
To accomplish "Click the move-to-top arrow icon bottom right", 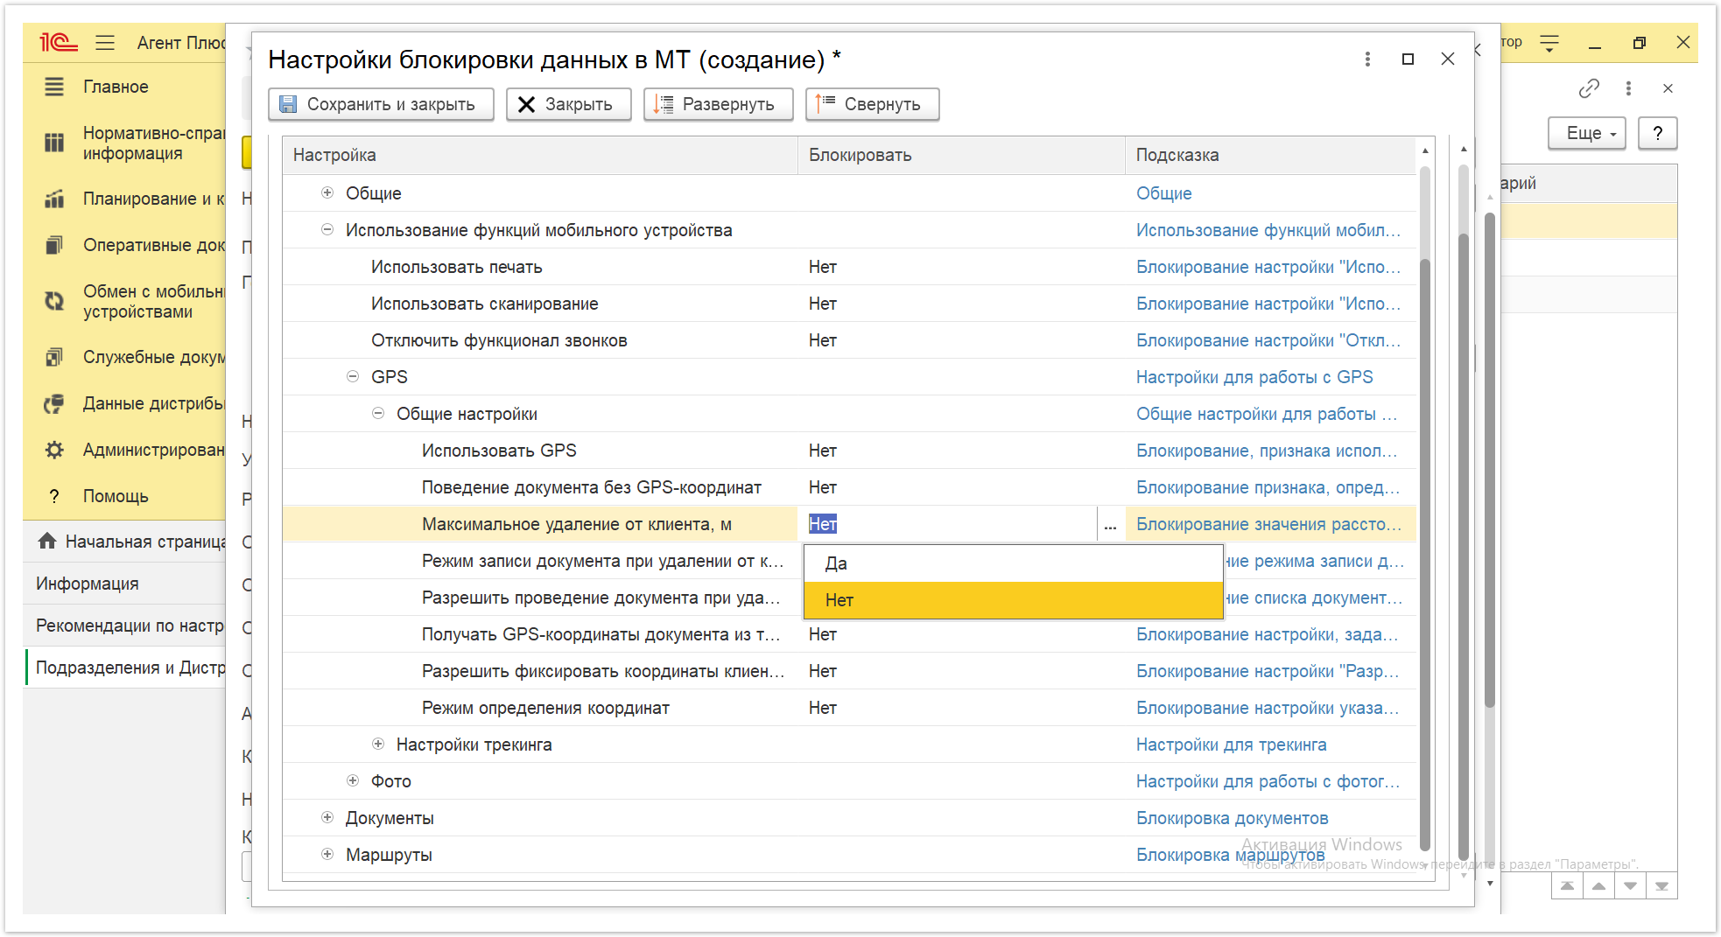I will point(1567,886).
